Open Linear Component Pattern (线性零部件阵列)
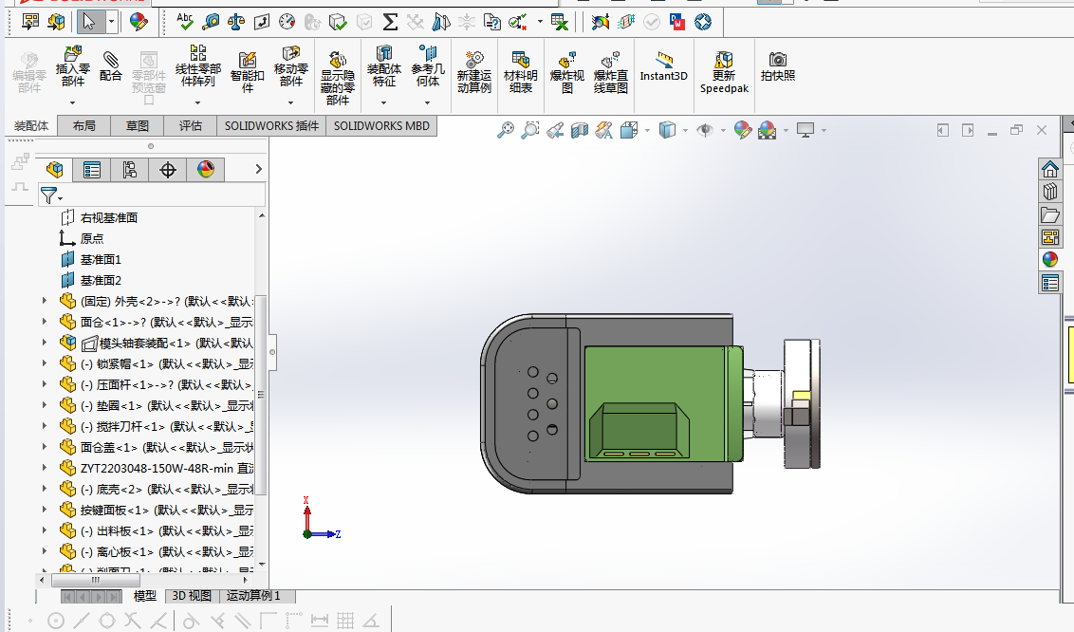The width and height of the screenshot is (1074, 632). tap(198, 65)
